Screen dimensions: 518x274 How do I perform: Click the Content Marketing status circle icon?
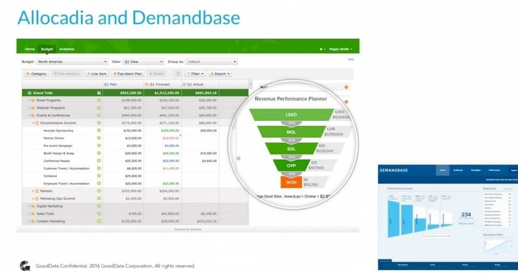coord(99,221)
